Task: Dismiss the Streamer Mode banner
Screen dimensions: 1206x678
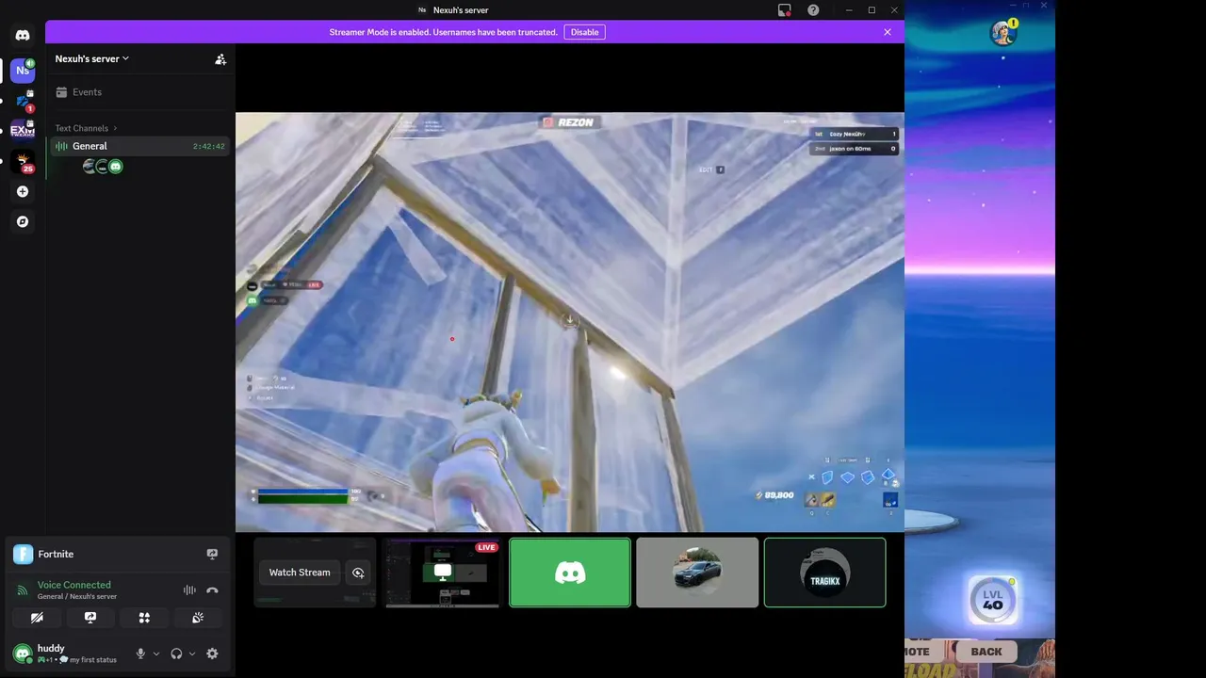Action: [x=887, y=32]
